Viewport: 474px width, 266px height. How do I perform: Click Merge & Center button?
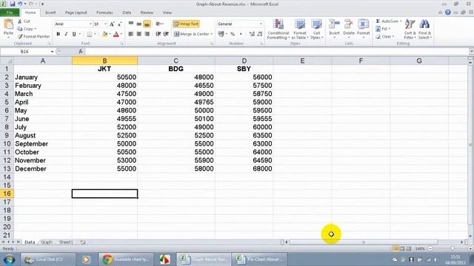191,34
